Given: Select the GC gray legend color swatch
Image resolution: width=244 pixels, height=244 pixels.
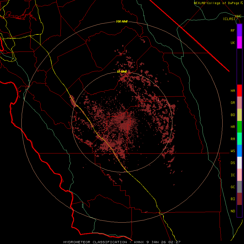Looking at the screenshot, I should coord(239,187).
